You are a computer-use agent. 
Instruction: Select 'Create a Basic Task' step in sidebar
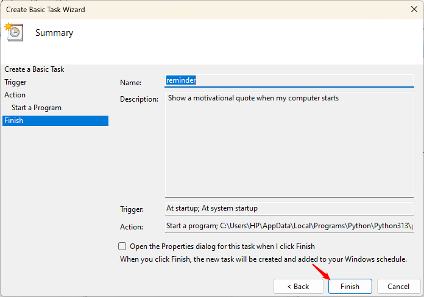34,69
